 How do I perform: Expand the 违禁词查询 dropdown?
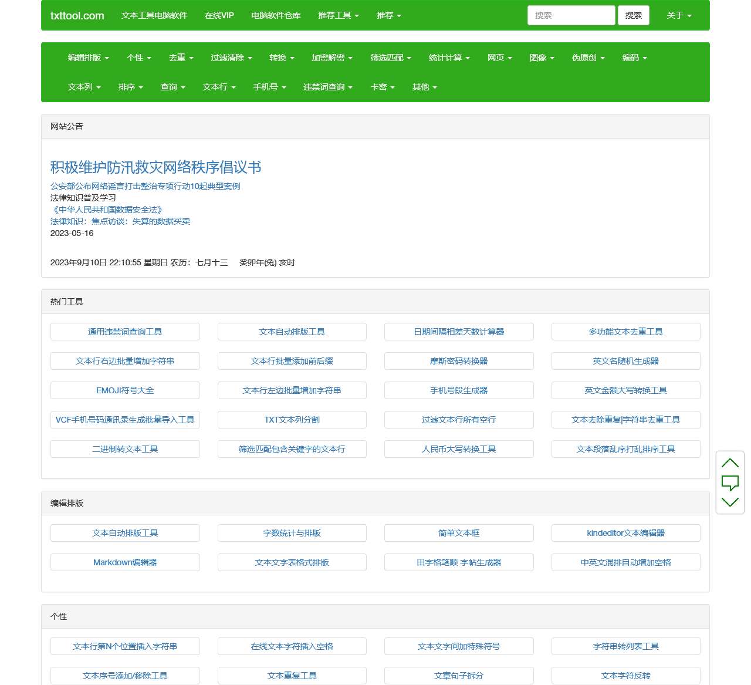[x=327, y=87]
